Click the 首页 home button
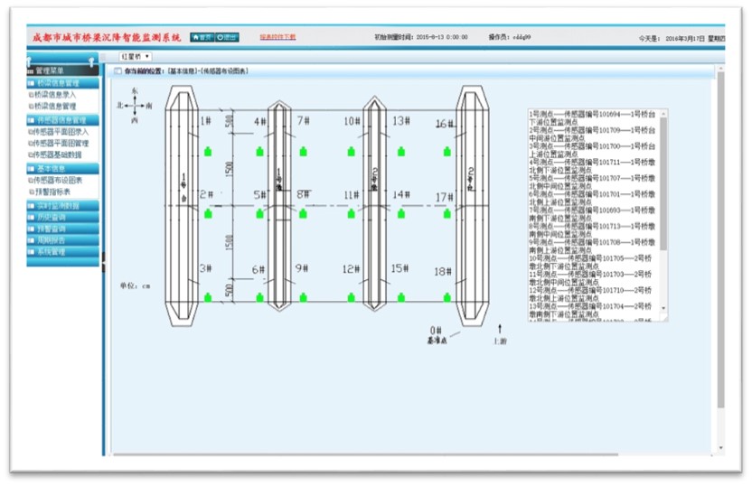The height and width of the screenshot is (486, 752). coord(201,37)
